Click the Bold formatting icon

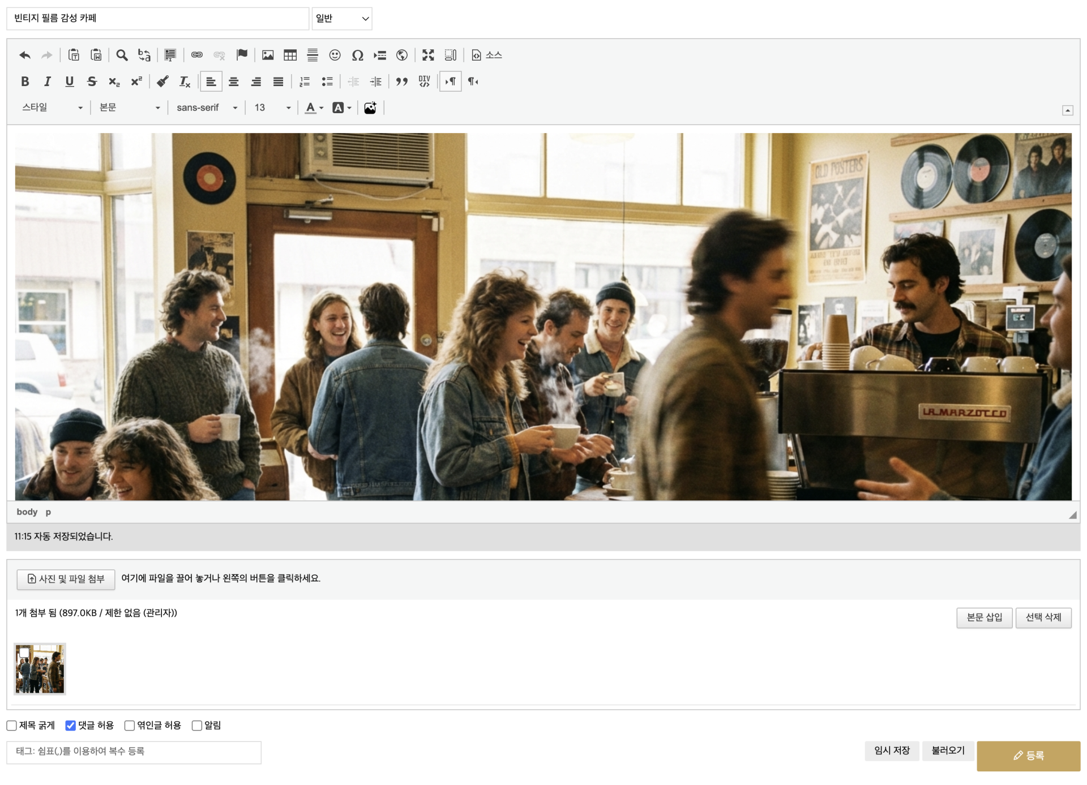click(x=25, y=81)
